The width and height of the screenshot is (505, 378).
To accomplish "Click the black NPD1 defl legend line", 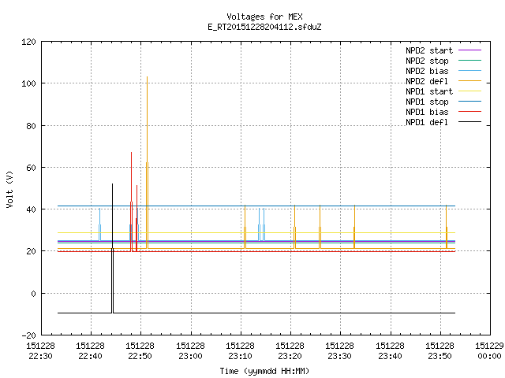I will [x=470, y=122].
